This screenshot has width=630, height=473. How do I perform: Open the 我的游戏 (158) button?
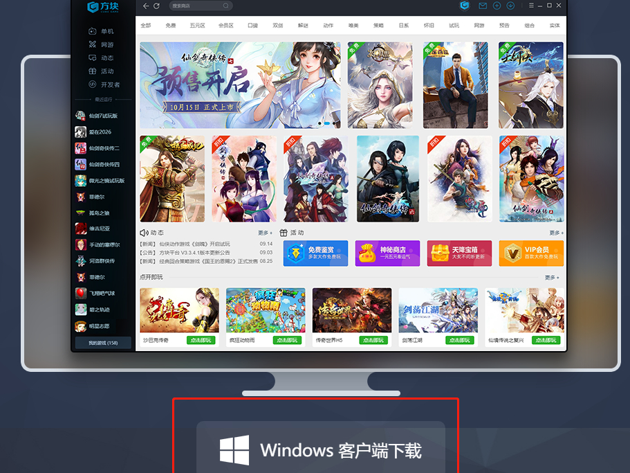[103, 343]
